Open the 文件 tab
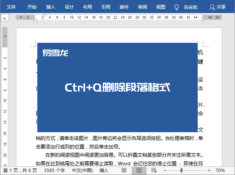The image size is (235, 175). pyautogui.click(x=11, y=7)
